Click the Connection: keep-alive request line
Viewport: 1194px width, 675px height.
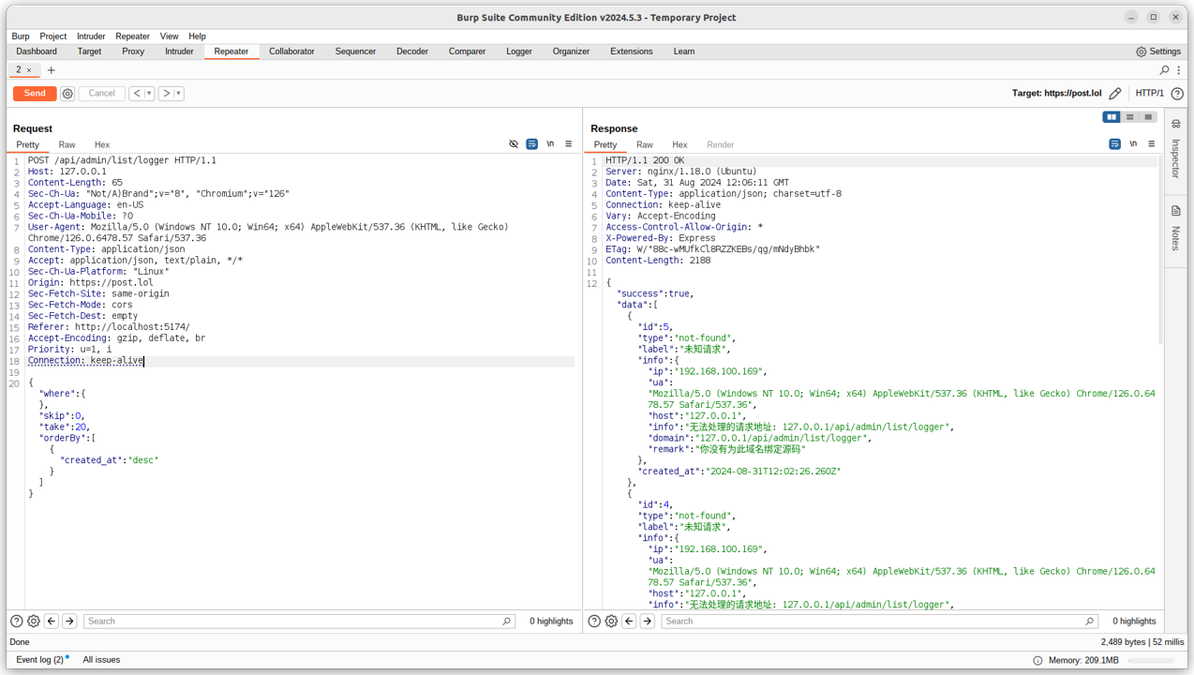click(85, 361)
